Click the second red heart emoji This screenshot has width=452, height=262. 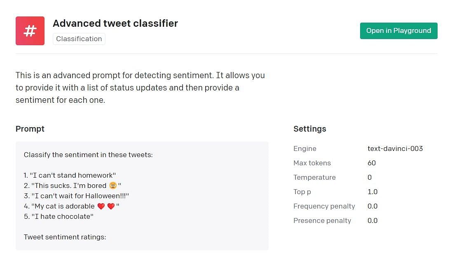point(111,206)
